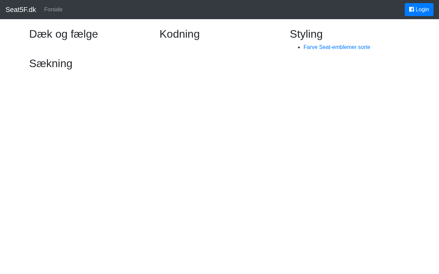Open the Seat5F.dk brand home link
The height and width of the screenshot is (274, 439).
tap(21, 10)
